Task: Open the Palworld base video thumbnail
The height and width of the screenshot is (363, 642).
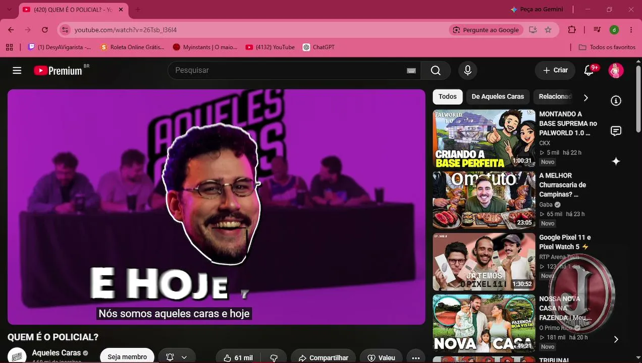Action: tap(484, 139)
